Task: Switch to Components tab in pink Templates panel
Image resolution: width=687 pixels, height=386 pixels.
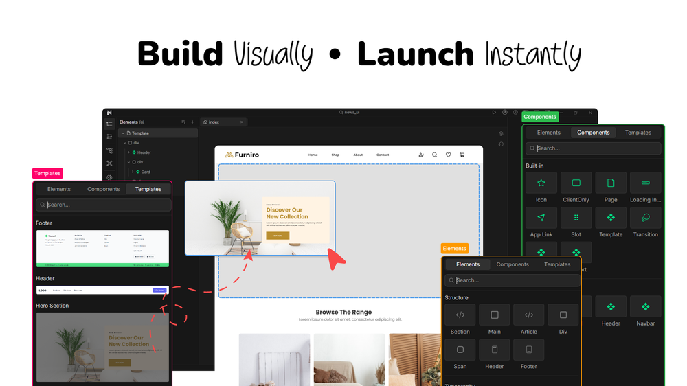Action: [104, 189]
